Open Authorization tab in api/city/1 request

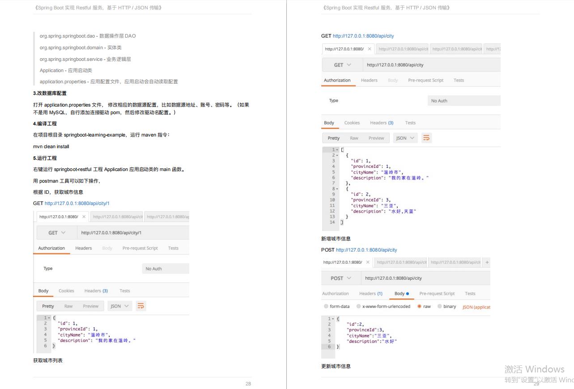[51, 248]
